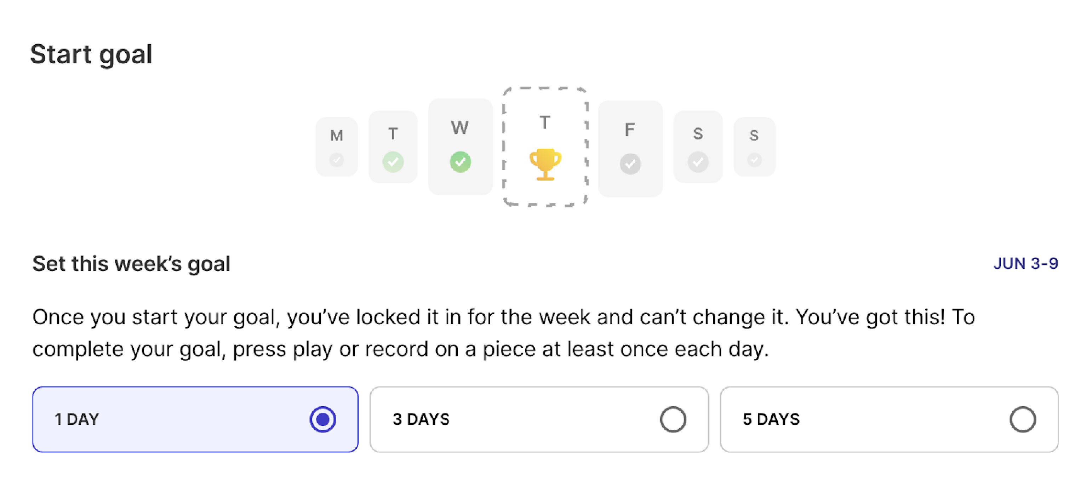The height and width of the screenshot is (487, 1092).
Task: Click the light green checkmark under Tuesday
Action: (393, 162)
